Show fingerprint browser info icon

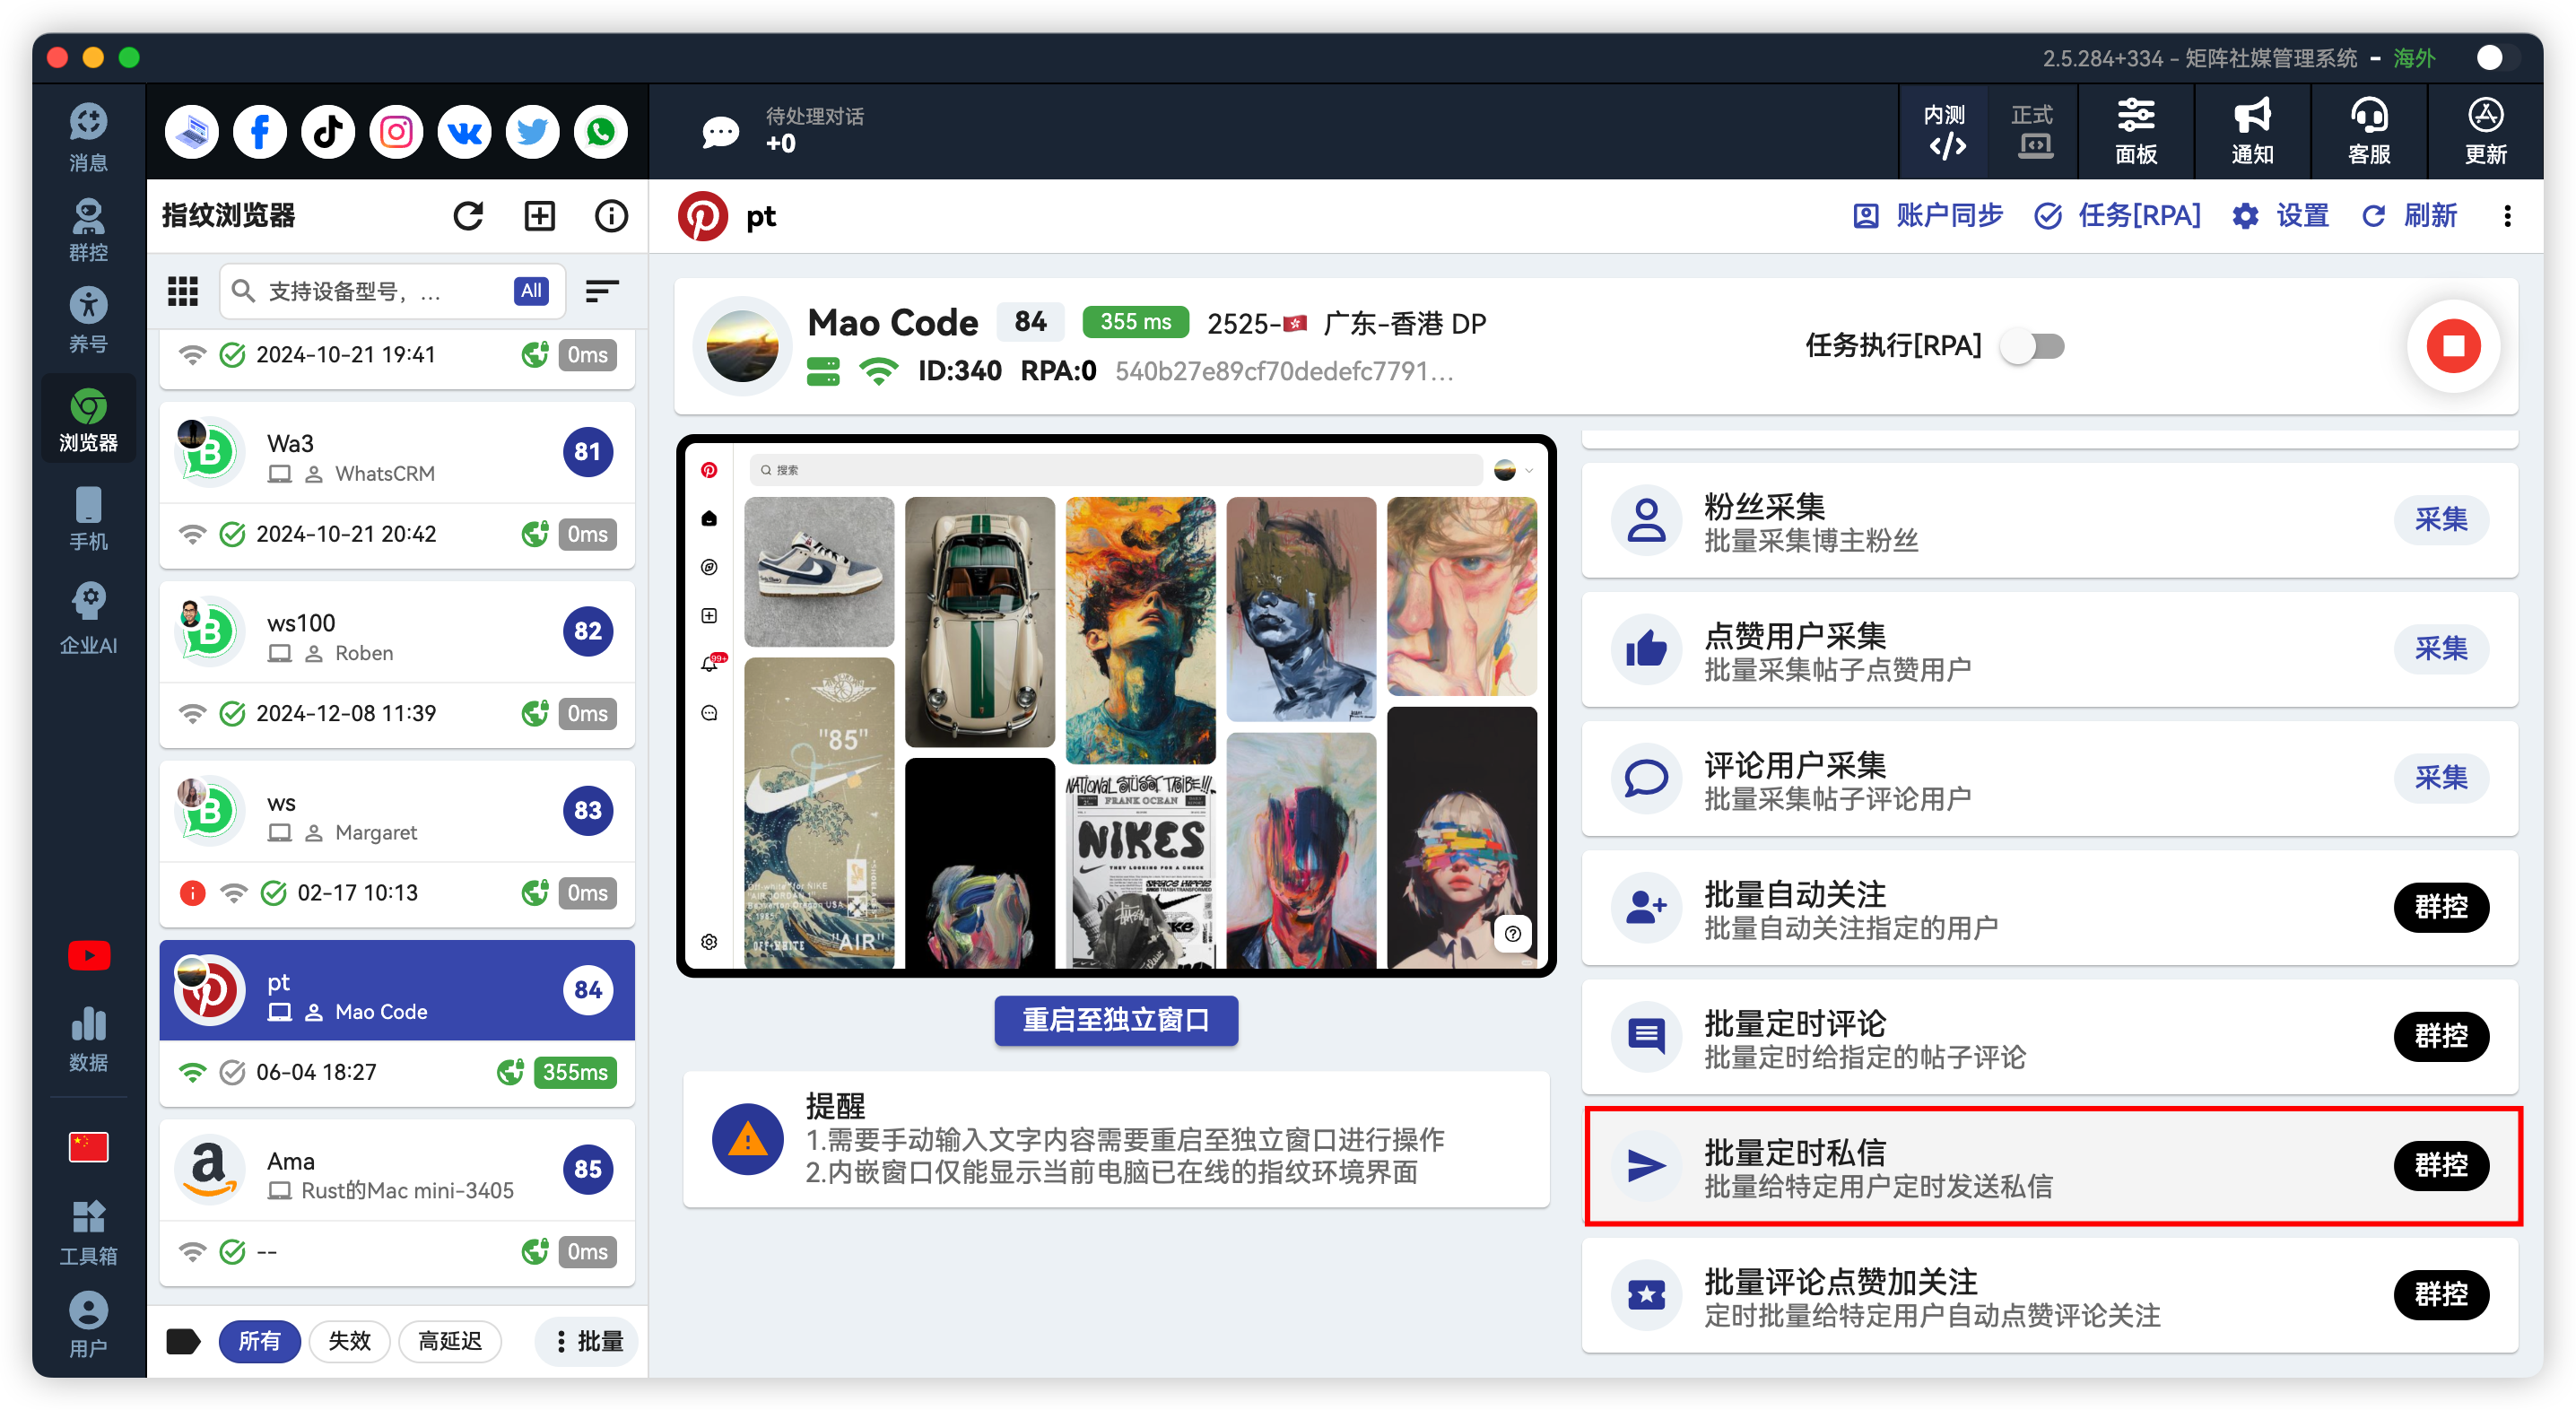pos(611,216)
